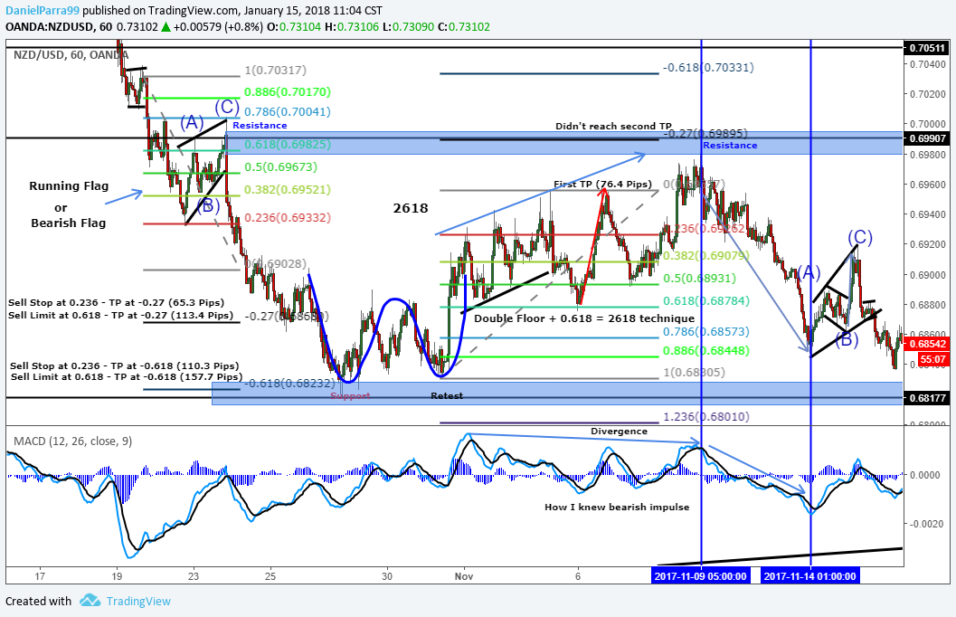This screenshot has width=956, height=617.
Task: Select the 0.886(0.68448) Fibonacci level label
Action: click(706, 351)
